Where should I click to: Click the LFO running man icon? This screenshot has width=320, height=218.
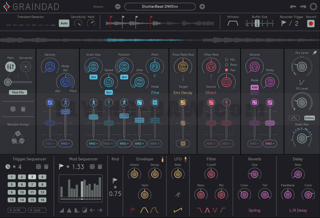click(x=178, y=194)
